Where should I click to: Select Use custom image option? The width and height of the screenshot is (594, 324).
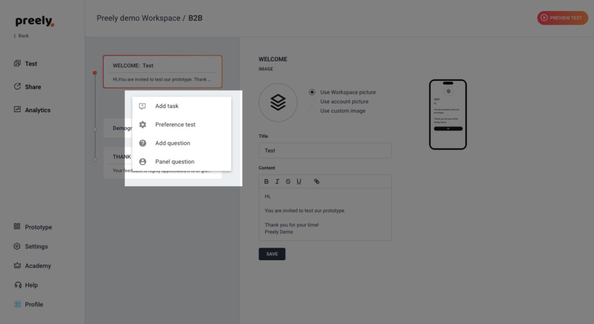coord(312,111)
